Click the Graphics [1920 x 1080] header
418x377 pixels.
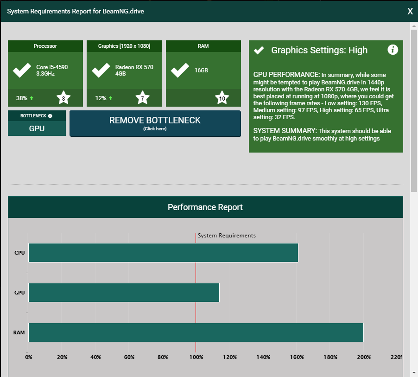[124, 46]
